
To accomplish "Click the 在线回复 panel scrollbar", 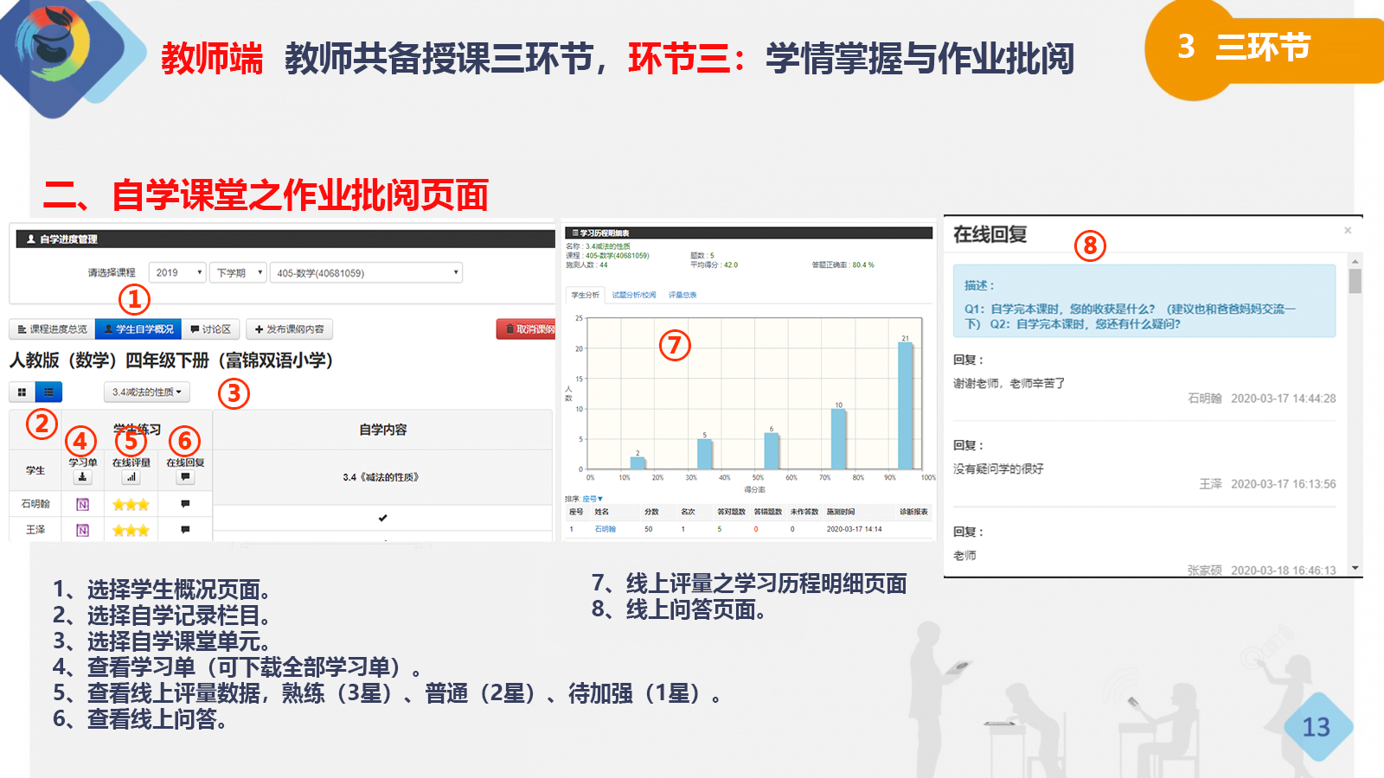I will click(1355, 281).
